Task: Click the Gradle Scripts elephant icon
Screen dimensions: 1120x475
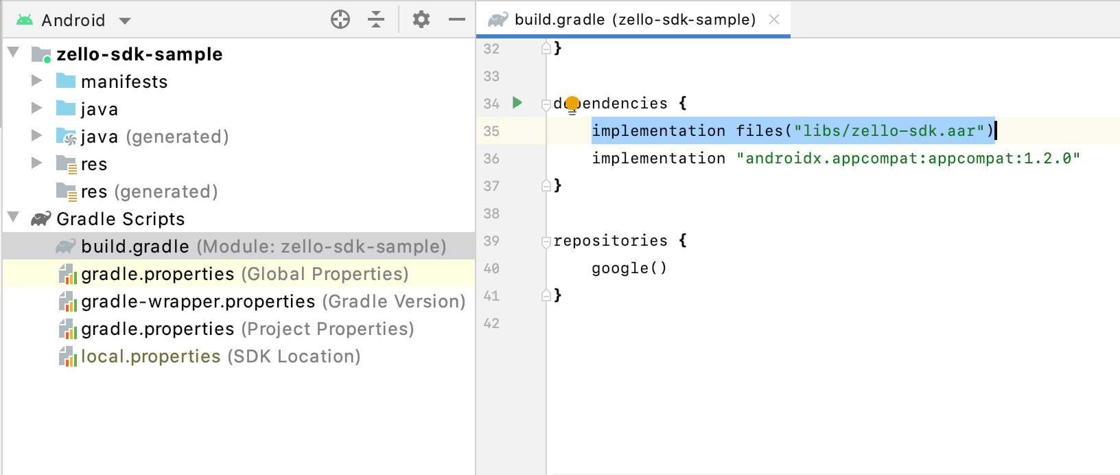Action: point(41,219)
